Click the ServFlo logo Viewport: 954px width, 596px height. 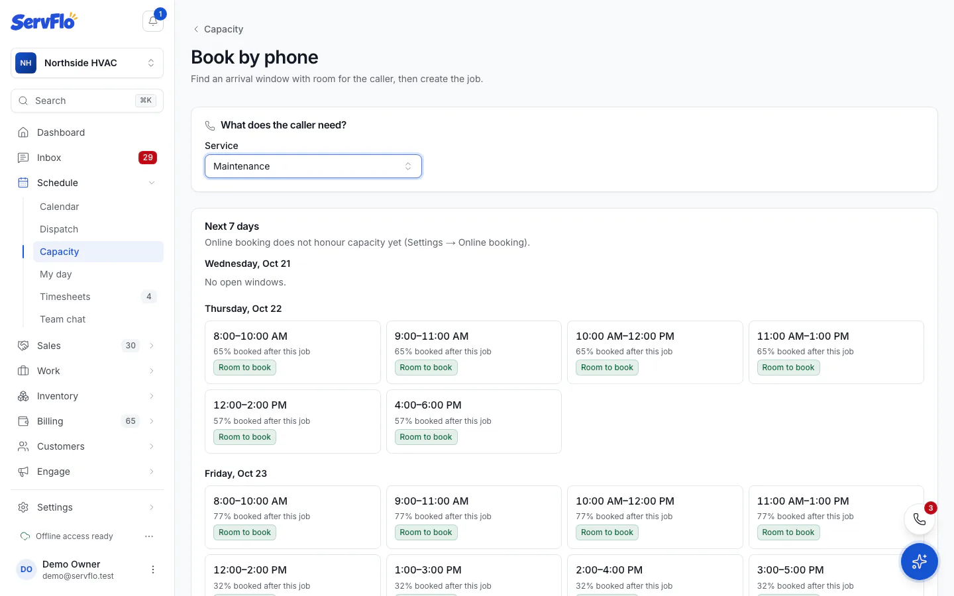(x=44, y=21)
